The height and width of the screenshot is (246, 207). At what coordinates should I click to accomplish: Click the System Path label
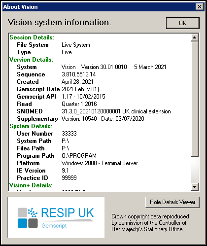click(34, 141)
